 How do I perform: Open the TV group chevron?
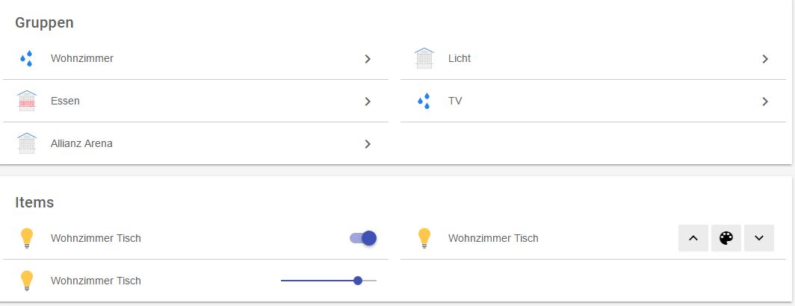(765, 101)
